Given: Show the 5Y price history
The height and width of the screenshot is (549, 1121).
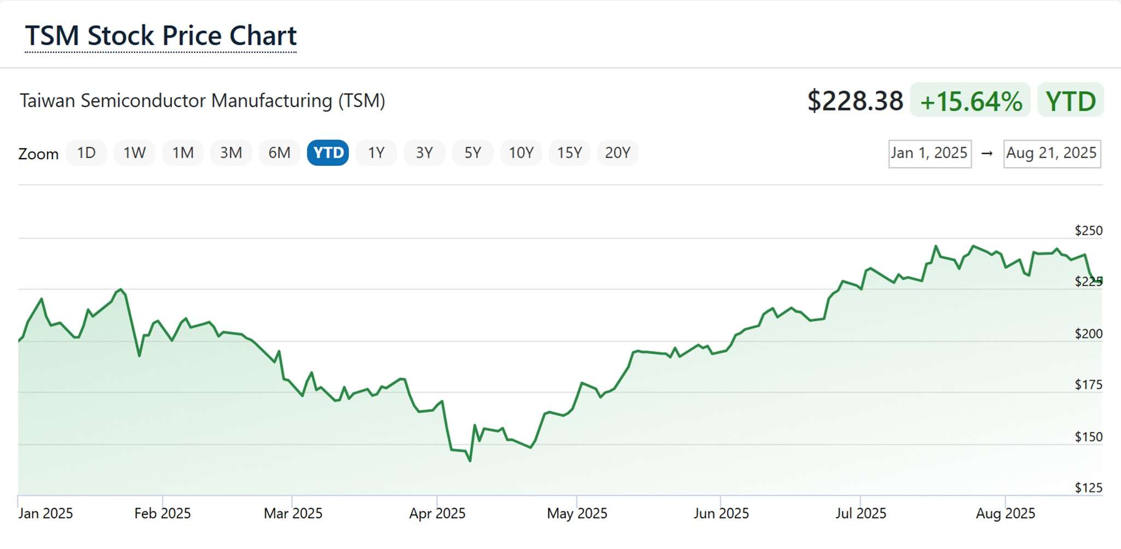Looking at the screenshot, I should [x=472, y=153].
